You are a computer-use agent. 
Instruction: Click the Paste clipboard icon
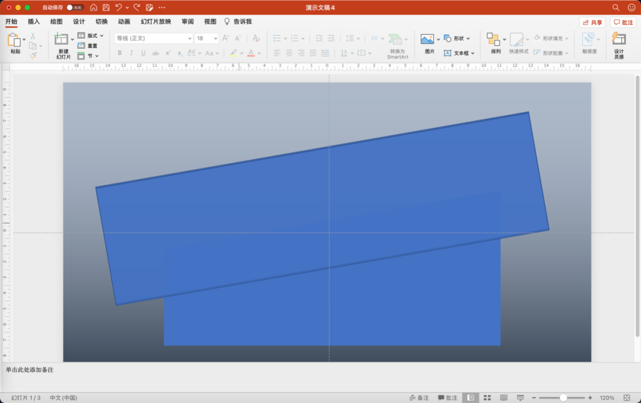coord(14,40)
